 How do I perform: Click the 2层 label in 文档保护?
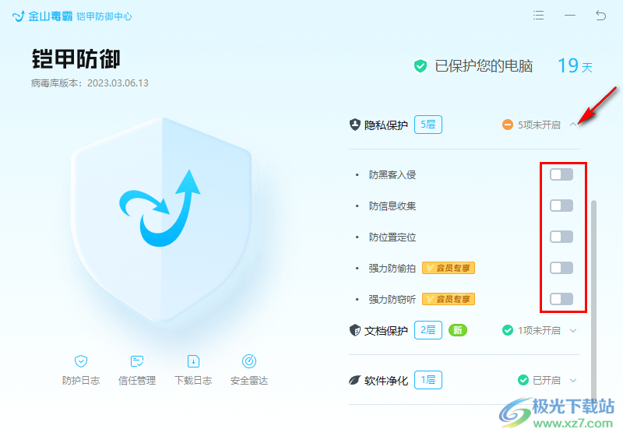point(428,330)
